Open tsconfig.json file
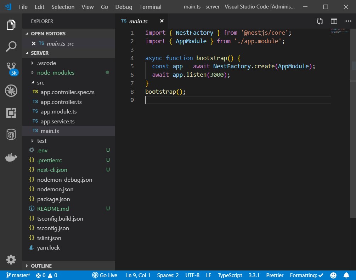 [x=69, y=228]
